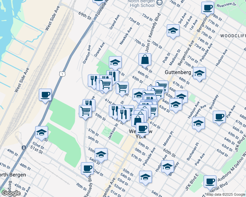Image resolution: width=246 pixels, height=197 pixels.
Task: Click the Jackson St street label
Action: pyautogui.click(x=113, y=131)
